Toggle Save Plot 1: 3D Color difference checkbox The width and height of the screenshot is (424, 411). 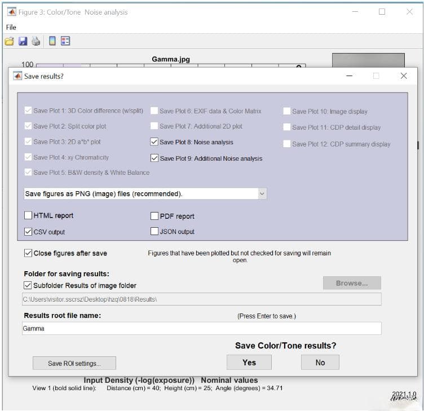(28, 111)
